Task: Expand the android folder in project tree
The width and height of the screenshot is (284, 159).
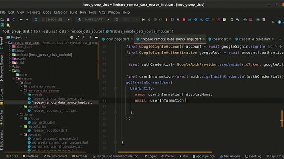Action: [x=10, y=55]
